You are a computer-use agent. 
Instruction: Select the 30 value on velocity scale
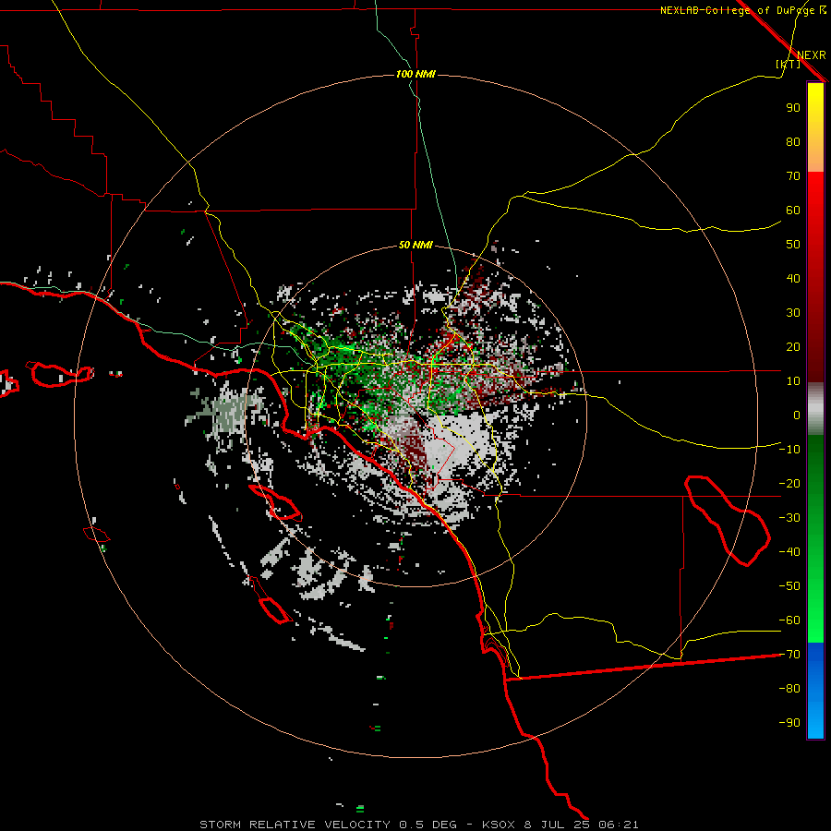(x=793, y=313)
